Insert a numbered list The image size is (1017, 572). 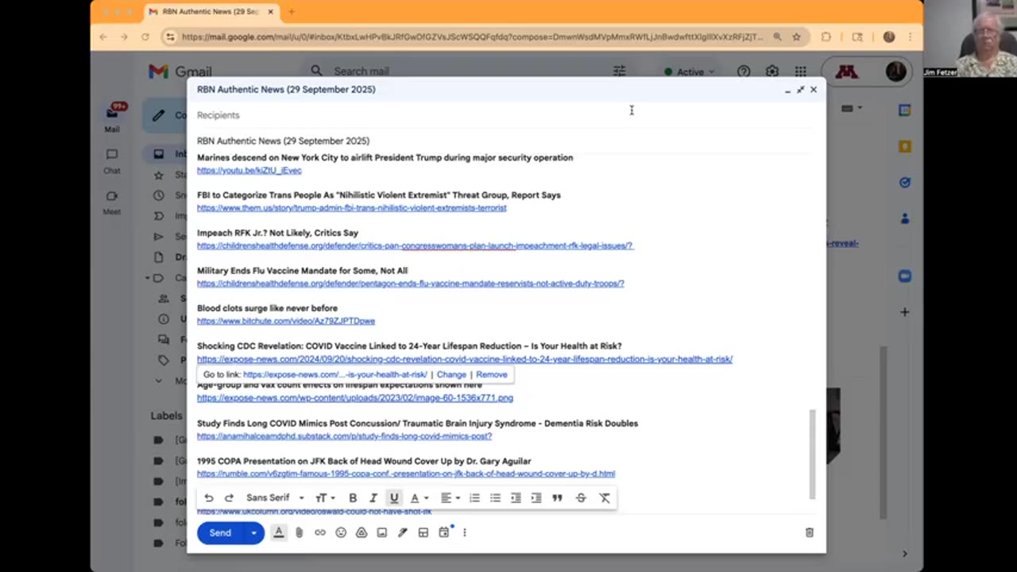[474, 498]
